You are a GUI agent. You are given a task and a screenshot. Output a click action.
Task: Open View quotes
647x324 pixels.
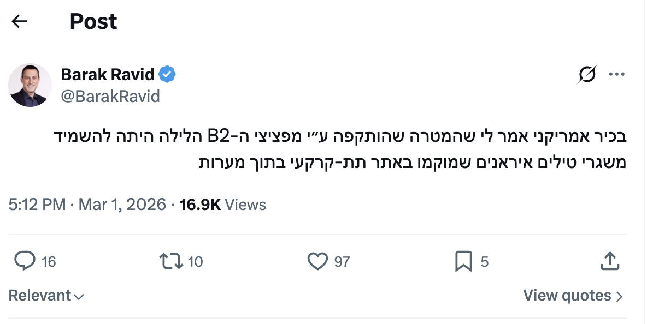573,296
